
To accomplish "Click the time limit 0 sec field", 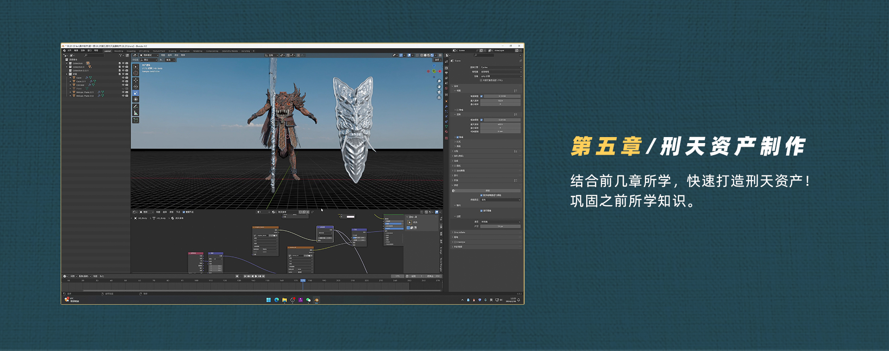I will point(500,132).
